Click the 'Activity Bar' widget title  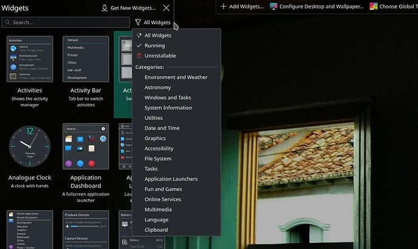pos(85,90)
